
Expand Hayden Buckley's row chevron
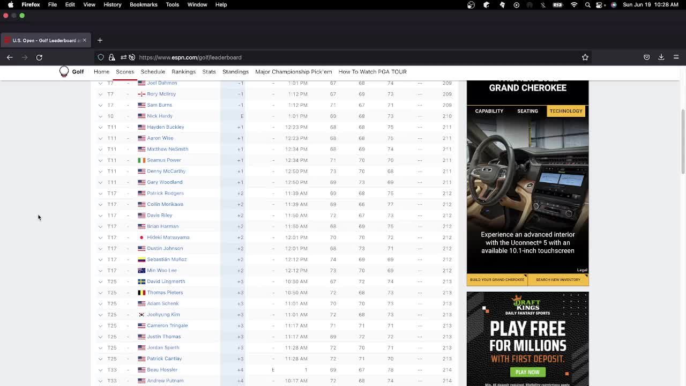pos(100,127)
